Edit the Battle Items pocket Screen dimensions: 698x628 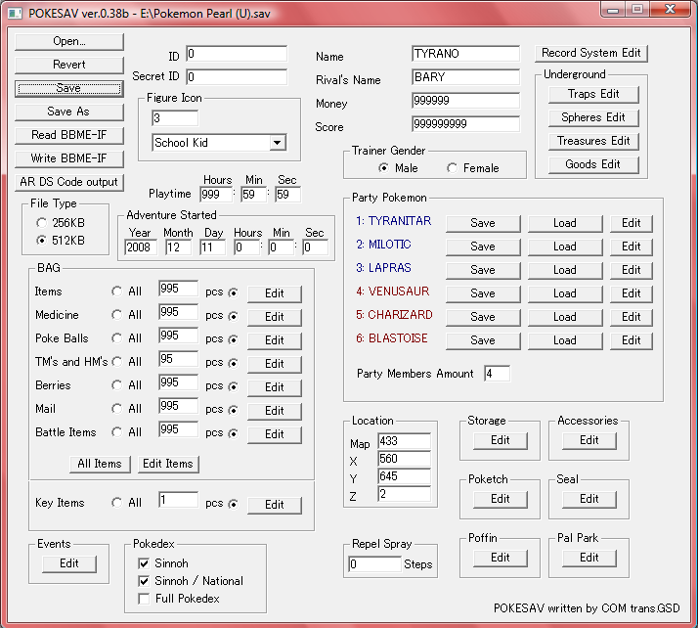[274, 434]
